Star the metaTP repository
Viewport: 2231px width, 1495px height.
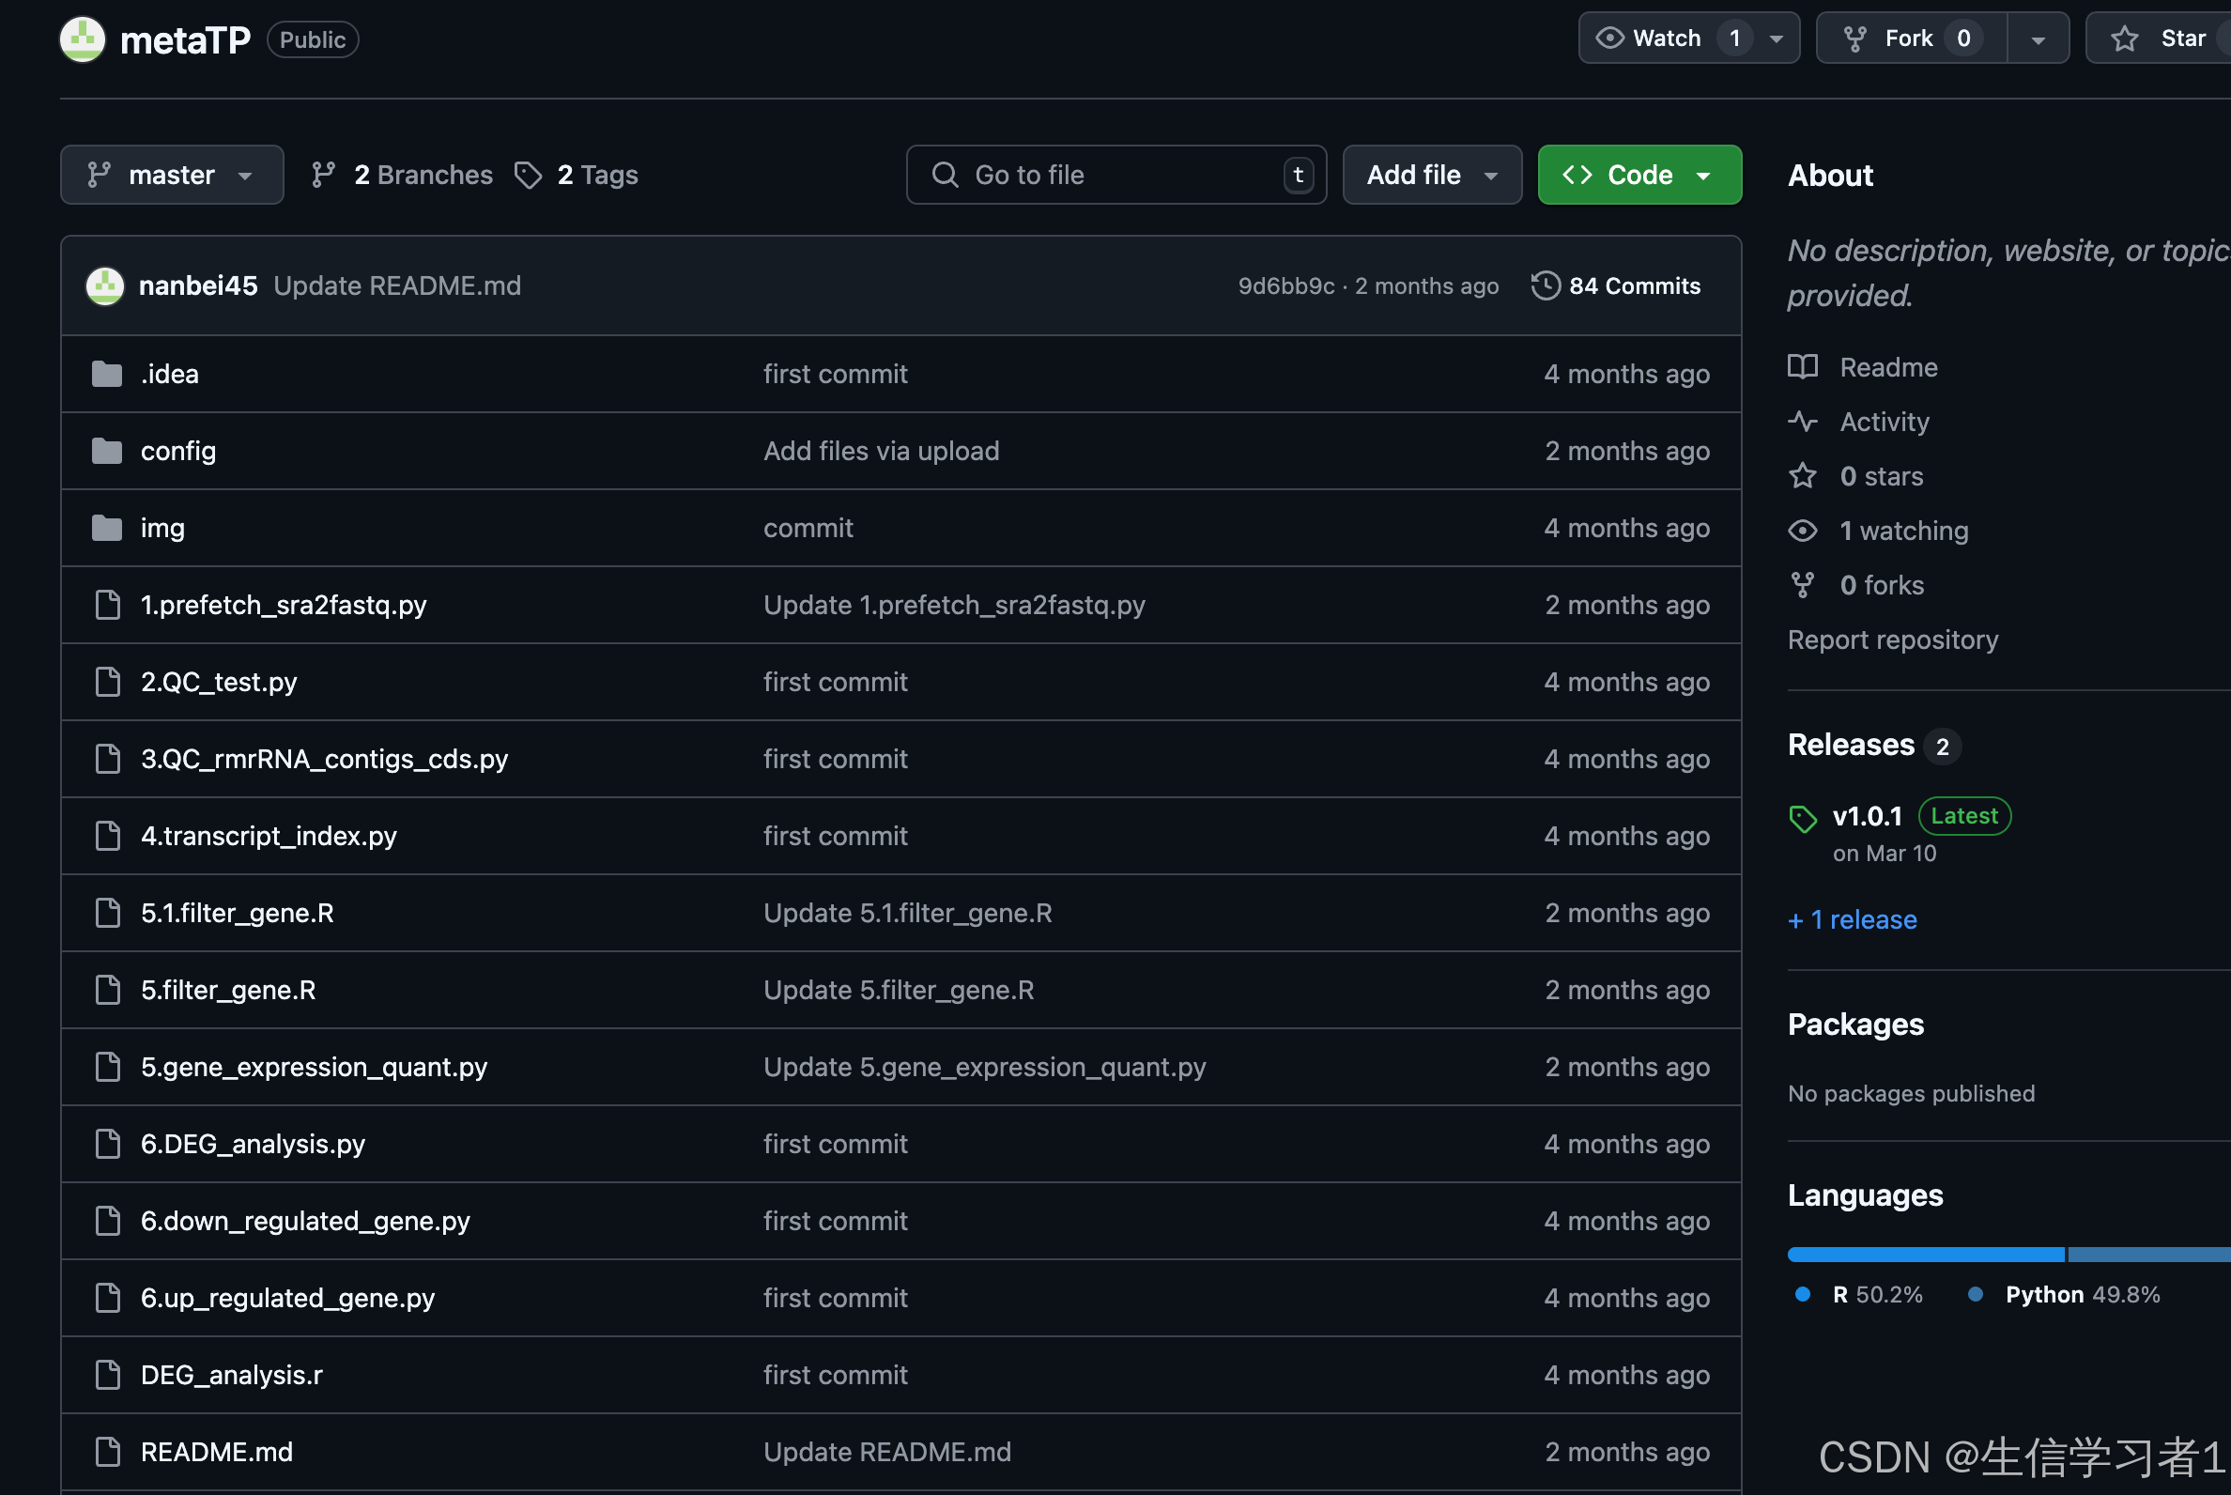[2162, 39]
